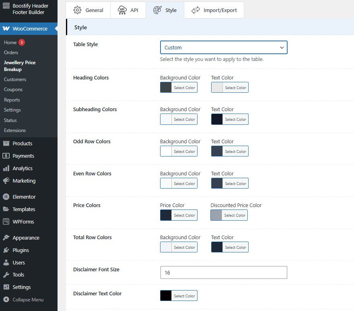Screen dimensions: 354x311
Task: Pick Total Row text color swatch
Action: (217, 247)
